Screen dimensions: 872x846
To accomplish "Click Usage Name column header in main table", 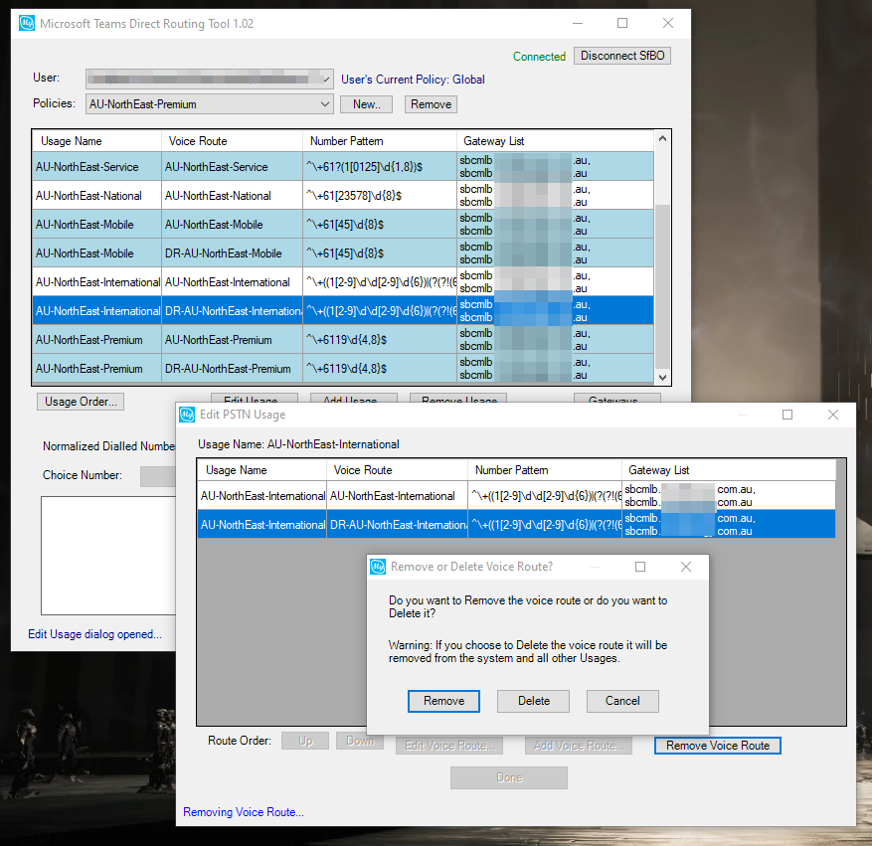I will [97, 141].
